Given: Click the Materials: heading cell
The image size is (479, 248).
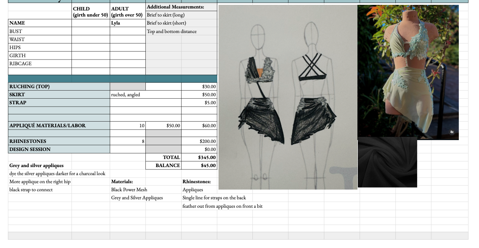Looking at the screenshot, I should click(128, 182).
